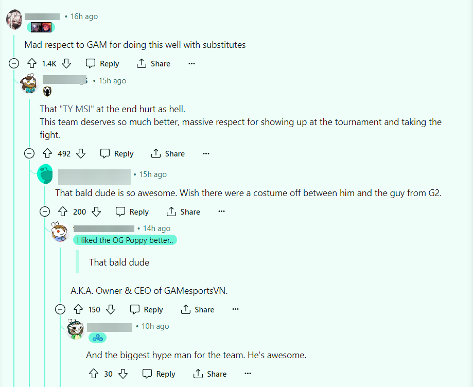Reply to the 'Mad respect to GAM' comment

click(102, 63)
